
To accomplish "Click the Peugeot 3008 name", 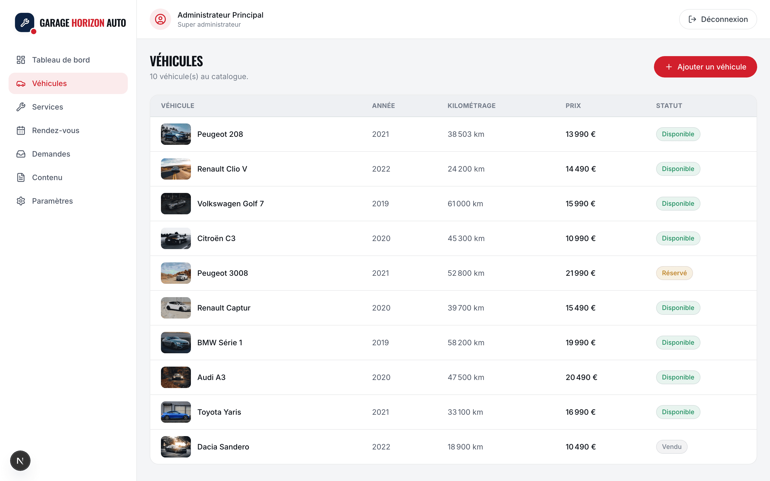I will [222, 273].
